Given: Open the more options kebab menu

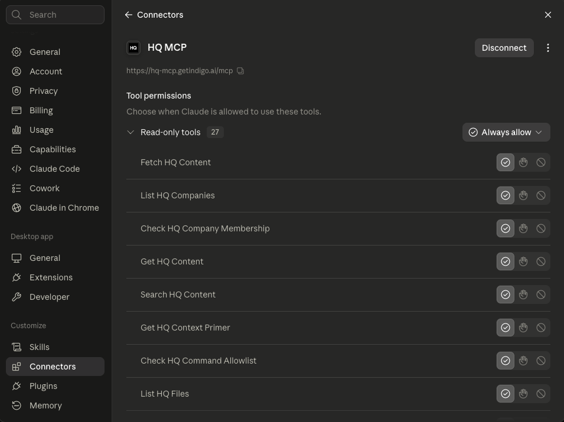Looking at the screenshot, I should click(548, 48).
